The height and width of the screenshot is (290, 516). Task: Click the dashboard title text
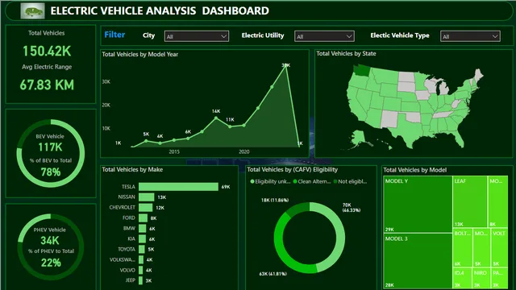(160, 10)
